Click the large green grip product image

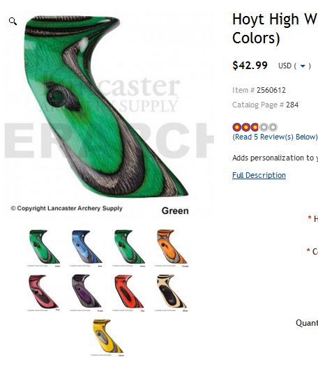pyautogui.click(x=106, y=106)
